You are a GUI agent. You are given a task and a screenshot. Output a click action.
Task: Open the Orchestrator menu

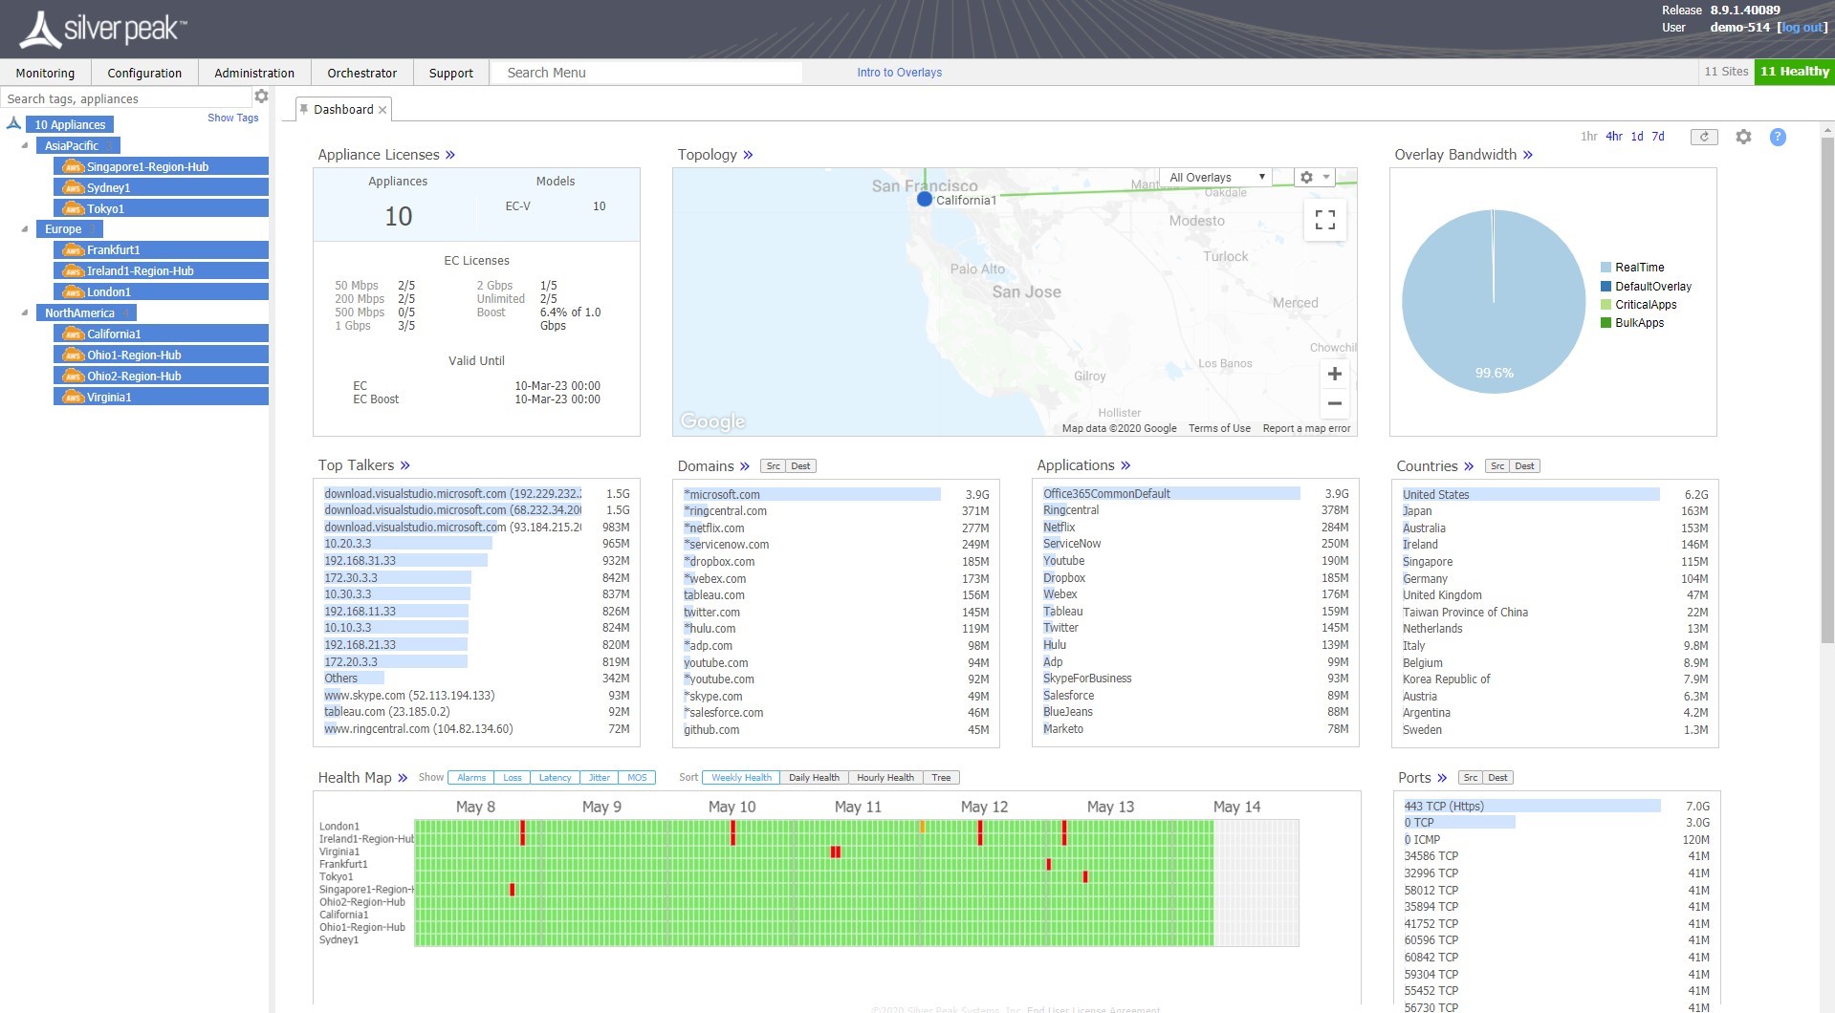(x=361, y=73)
